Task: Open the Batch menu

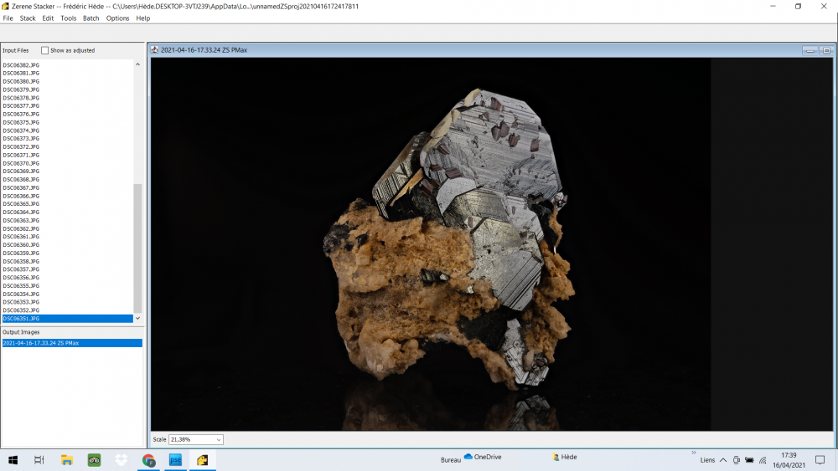Action: coord(91,18)
